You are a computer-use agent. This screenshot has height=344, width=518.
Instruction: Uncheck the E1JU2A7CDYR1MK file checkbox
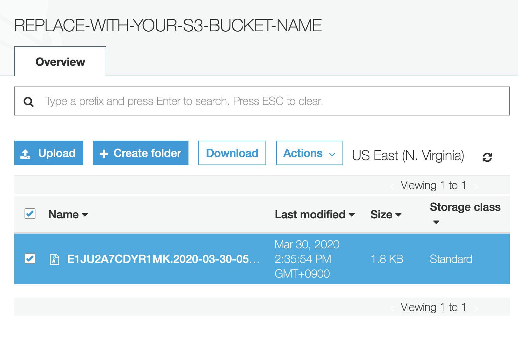click(x=30, y=259)
